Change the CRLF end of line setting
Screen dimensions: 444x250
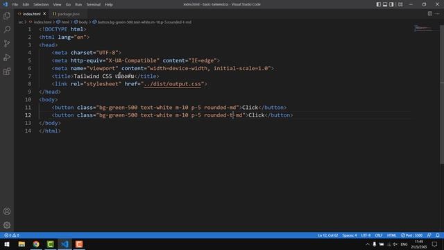[379, 235]
